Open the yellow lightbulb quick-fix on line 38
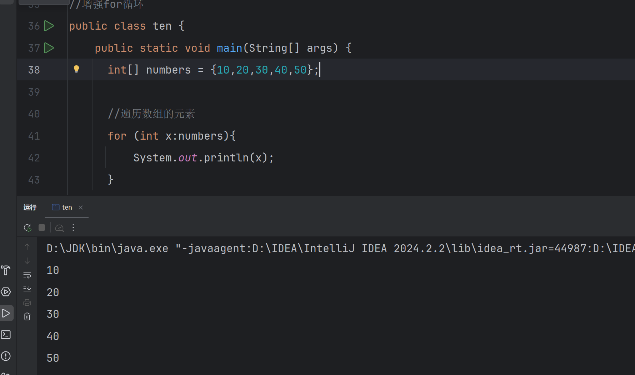This screenshot has width=635, height=375. (76, 69)
